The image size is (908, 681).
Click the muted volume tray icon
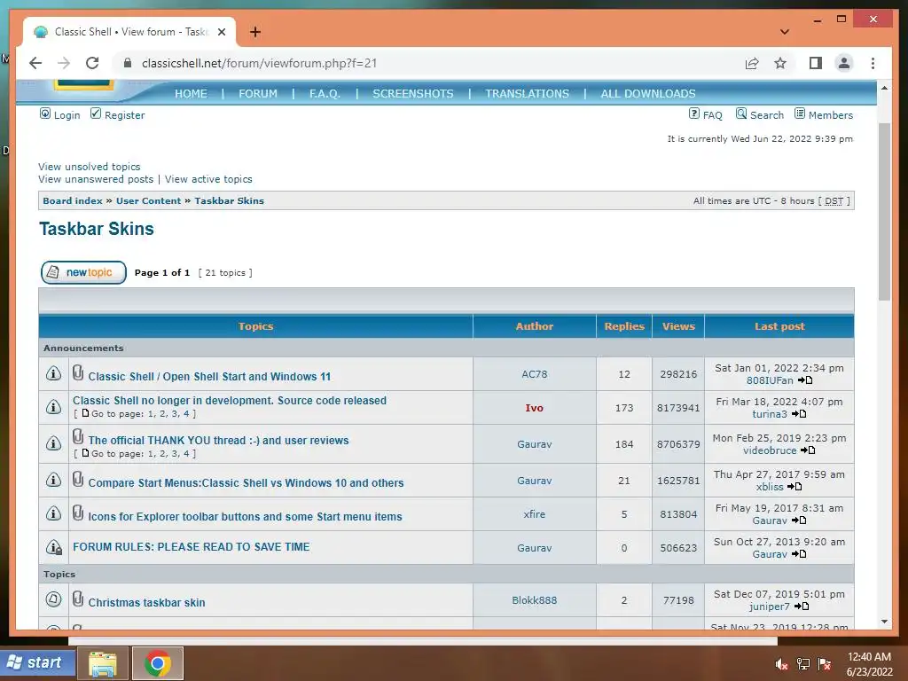[x=781, y=664]
